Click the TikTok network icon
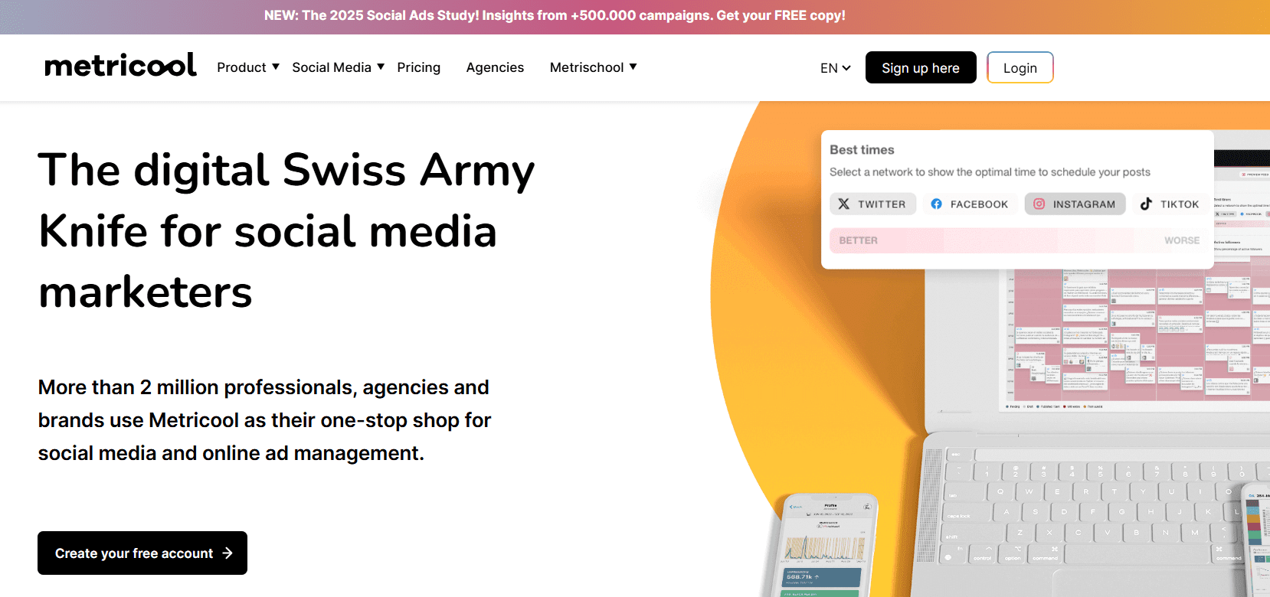This screenshot has width=1270, height=597. tap(1146, 204)
